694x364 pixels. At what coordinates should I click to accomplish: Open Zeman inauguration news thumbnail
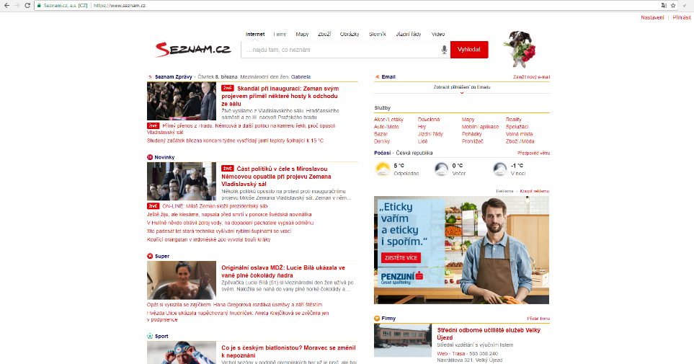click(182, 101)
